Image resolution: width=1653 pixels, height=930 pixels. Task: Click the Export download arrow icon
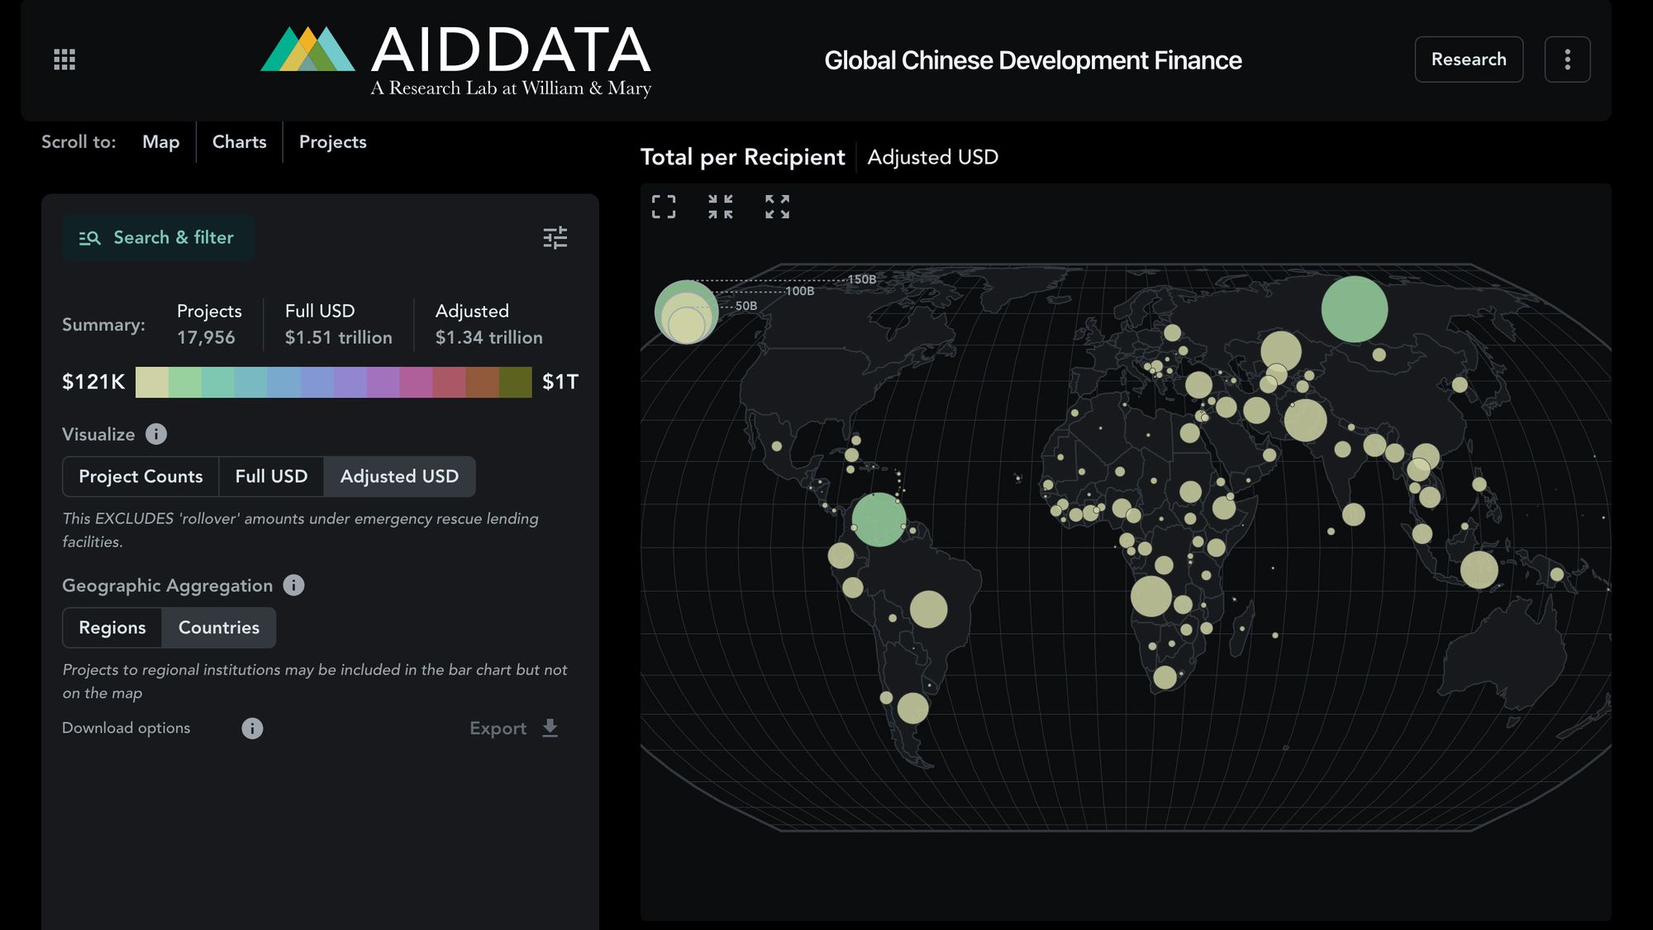[x=550, y=728]
